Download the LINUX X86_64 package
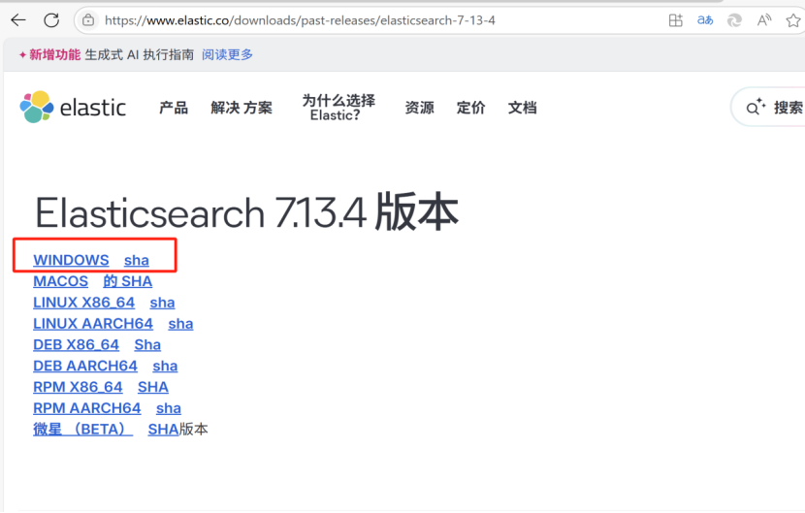The width and height of the screenshot is (805, 513). coord(83,303)
